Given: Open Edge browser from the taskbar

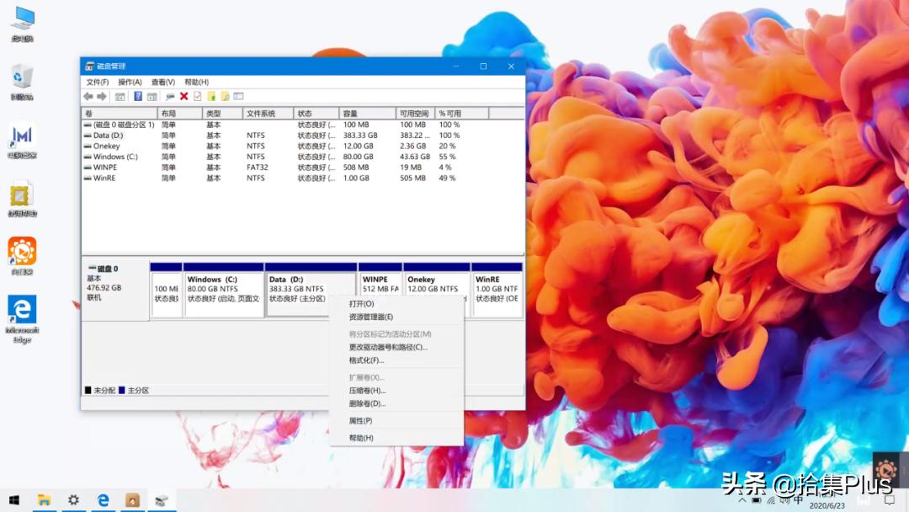Looking at the screenshot, I should (x=104, y=500).
